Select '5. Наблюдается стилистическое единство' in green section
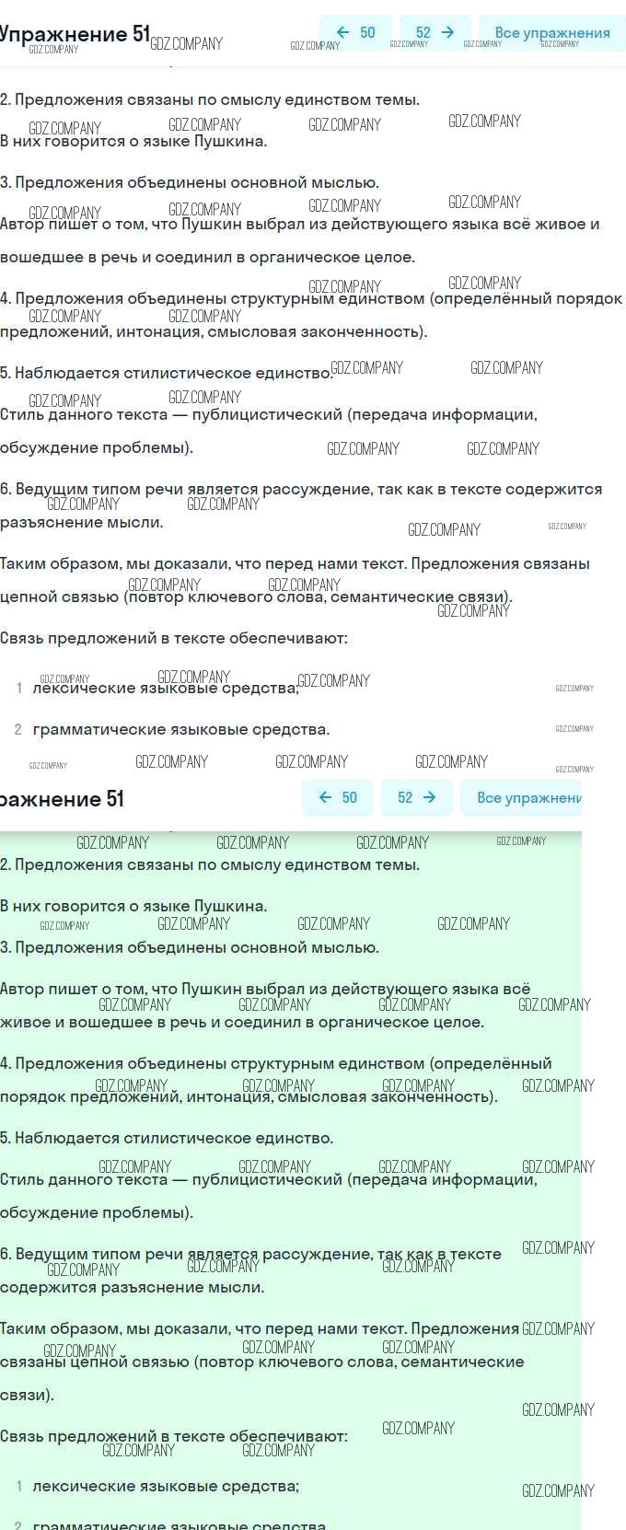 167,1138
